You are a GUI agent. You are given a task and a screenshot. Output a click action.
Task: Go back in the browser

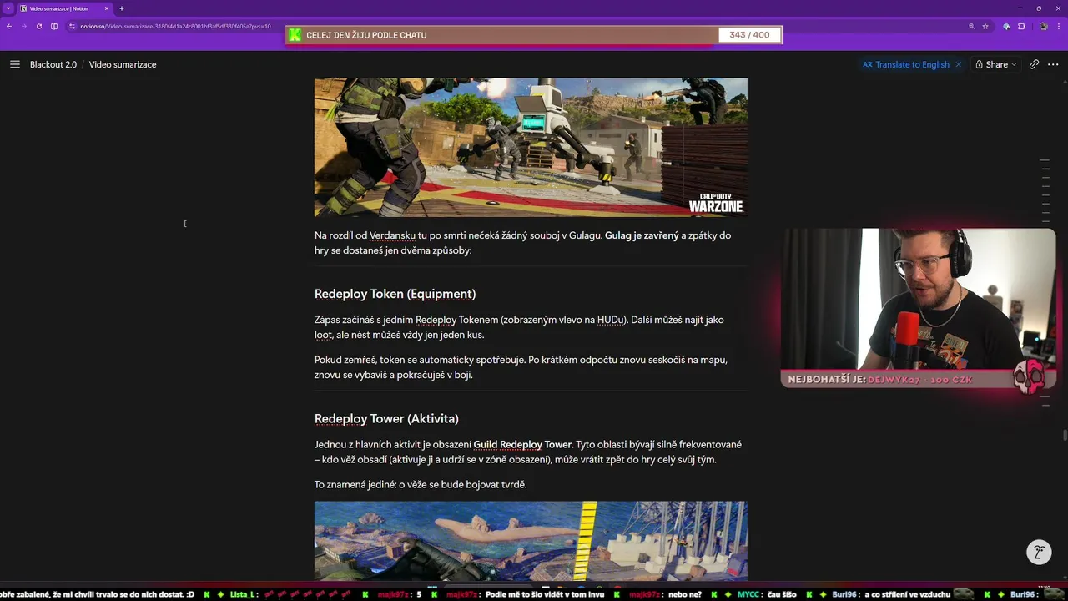[x=9, y=26]
